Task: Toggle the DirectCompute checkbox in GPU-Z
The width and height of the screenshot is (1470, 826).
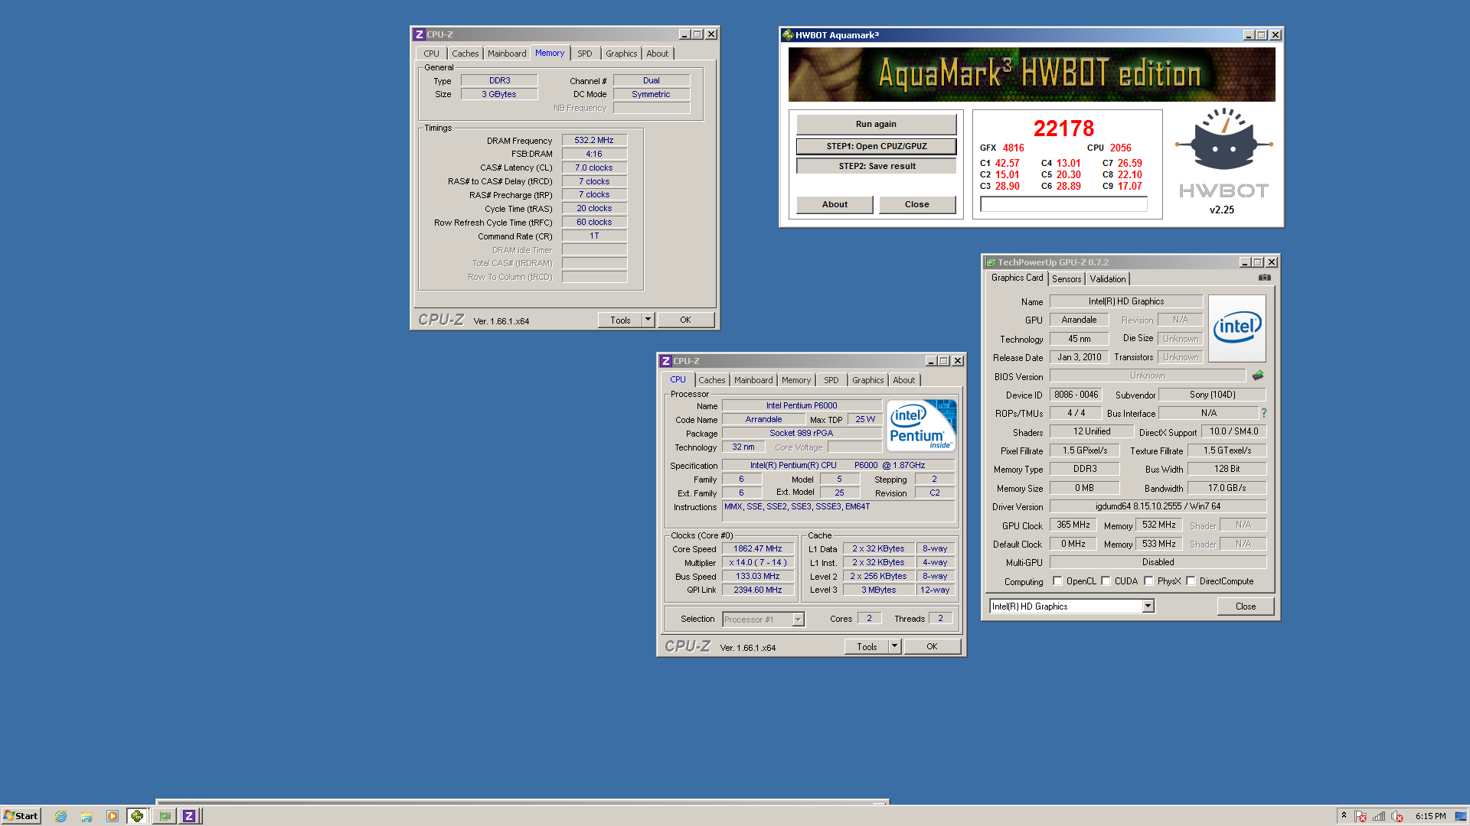Action: click(1191, 581)
